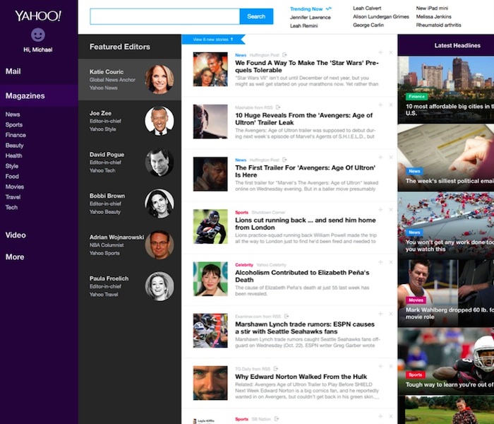Open the Video section
The image size is (494, 424).
(x=16, y=235)
